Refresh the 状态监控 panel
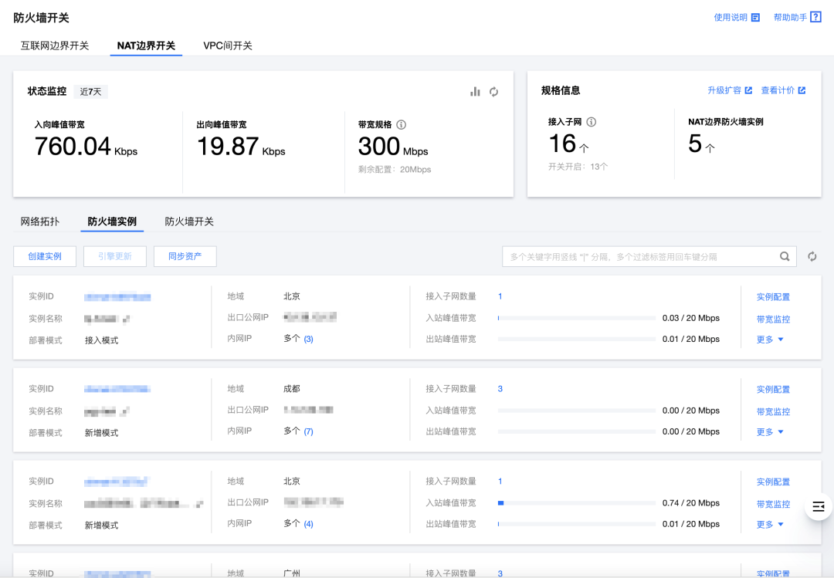This screenshot has width=834, height=578. coord(494,92)
